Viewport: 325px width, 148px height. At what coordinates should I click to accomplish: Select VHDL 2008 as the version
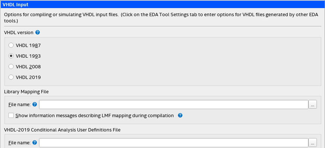tap(11, 67)
